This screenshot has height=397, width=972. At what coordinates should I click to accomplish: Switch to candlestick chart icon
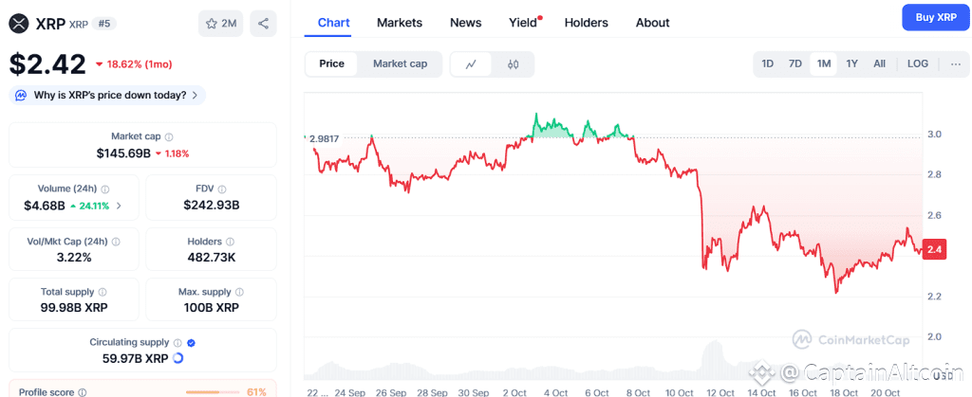[x=514, y=64]
